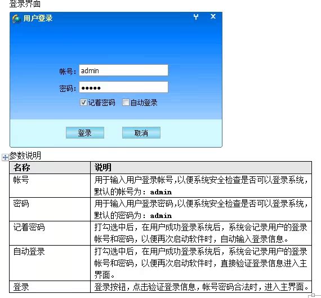
Task: Click the 取消 button
Action: pos(141,133)
